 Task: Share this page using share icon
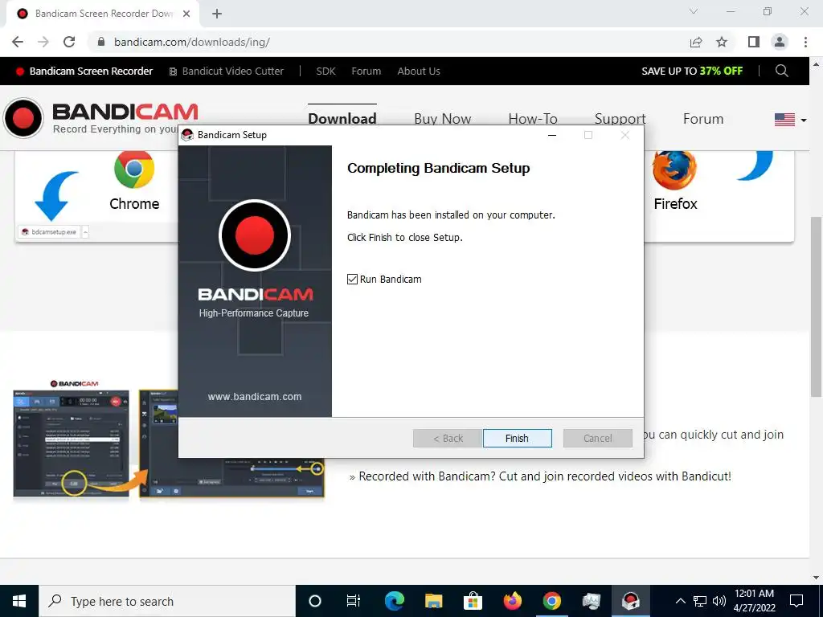coord(696,42)
